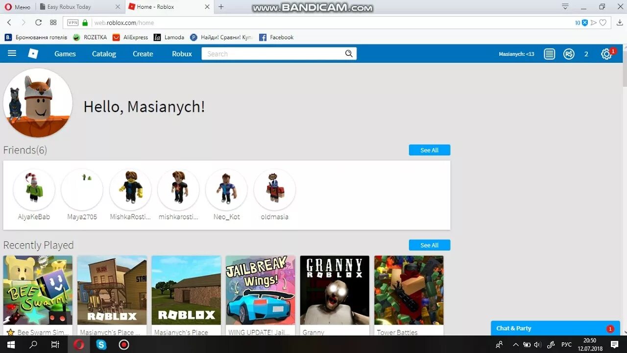The width and height of the screenshot is (627, 353).
Task: Open Catalog in Roblox navigation
Action: pos(104,54)
